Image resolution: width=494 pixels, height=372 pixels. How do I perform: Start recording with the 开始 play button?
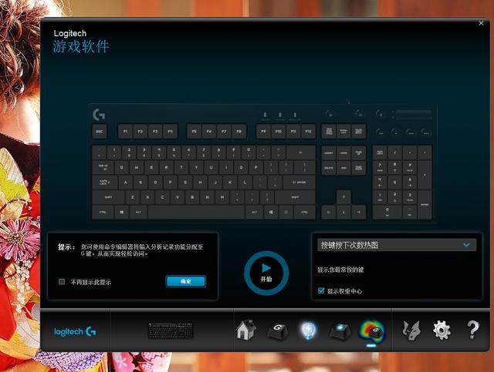click(266, 271)
